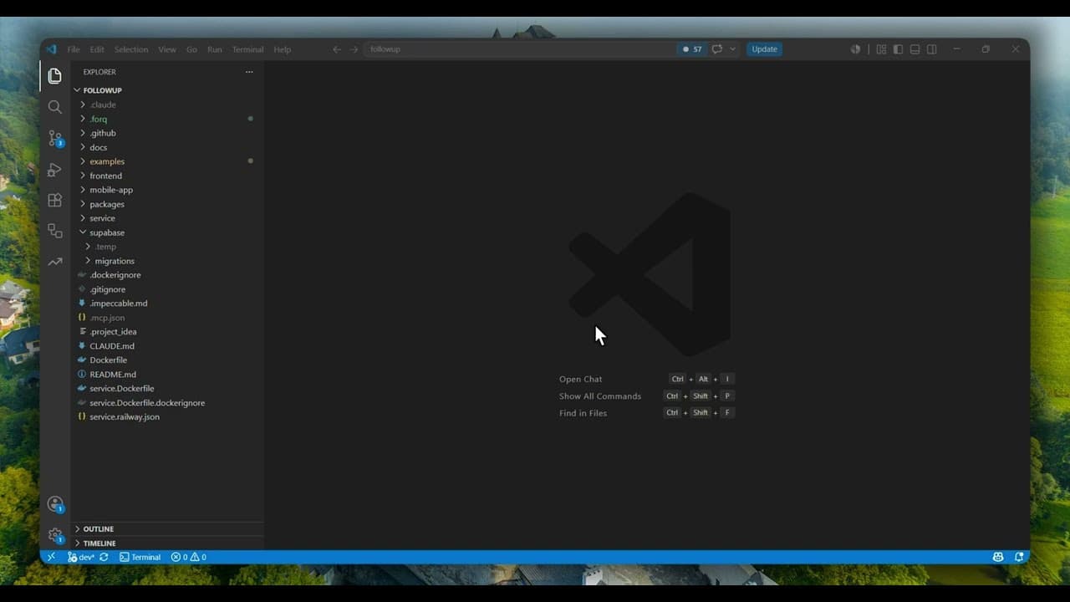Click the trending chart icon in activity bar
Viewport: 1070px width, 602px height.
pyautogui.click(x=55, y=262)
